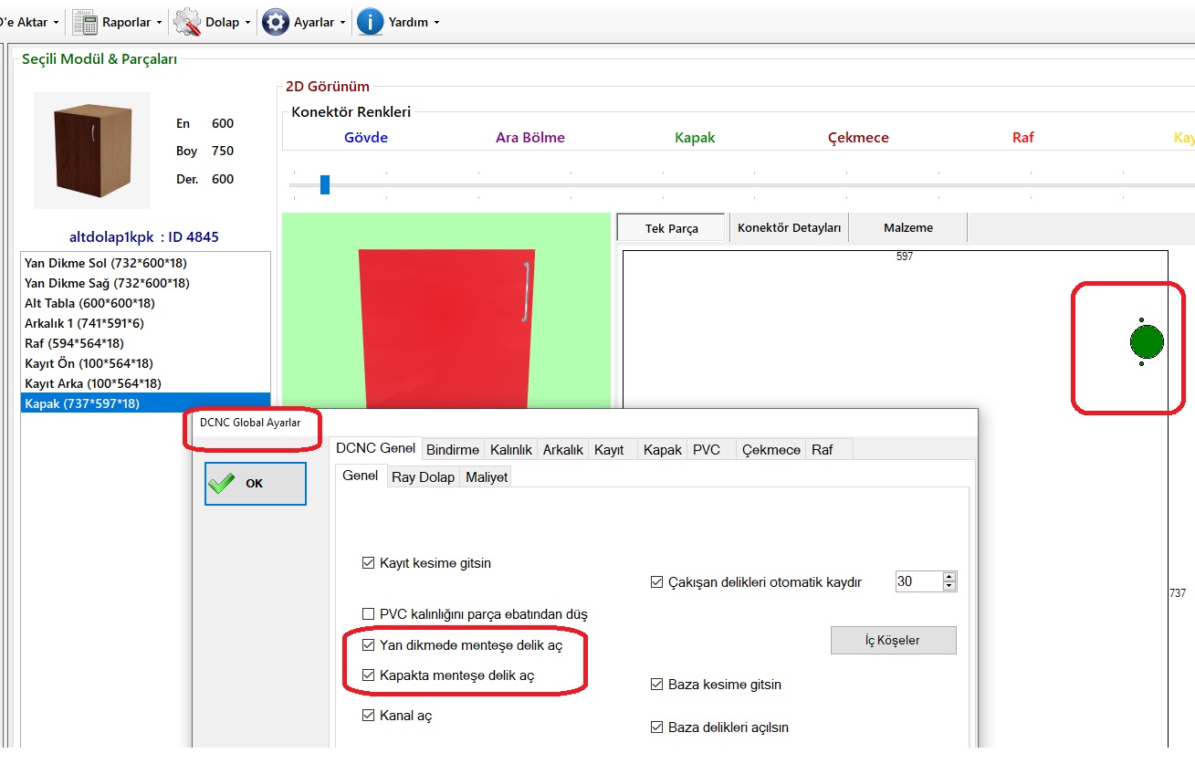Click the Yardım info icon
1195x764 pixels.
(370, 22)
